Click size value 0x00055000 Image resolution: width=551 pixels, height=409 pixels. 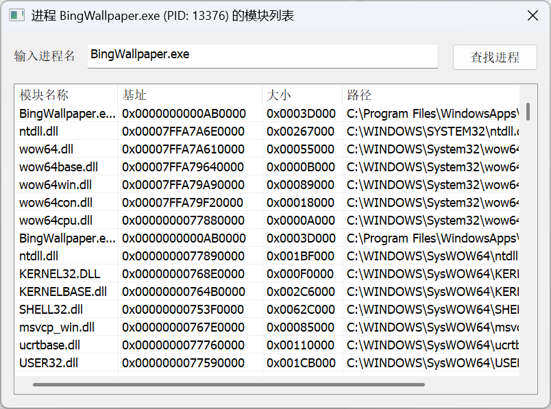point(300,149)
